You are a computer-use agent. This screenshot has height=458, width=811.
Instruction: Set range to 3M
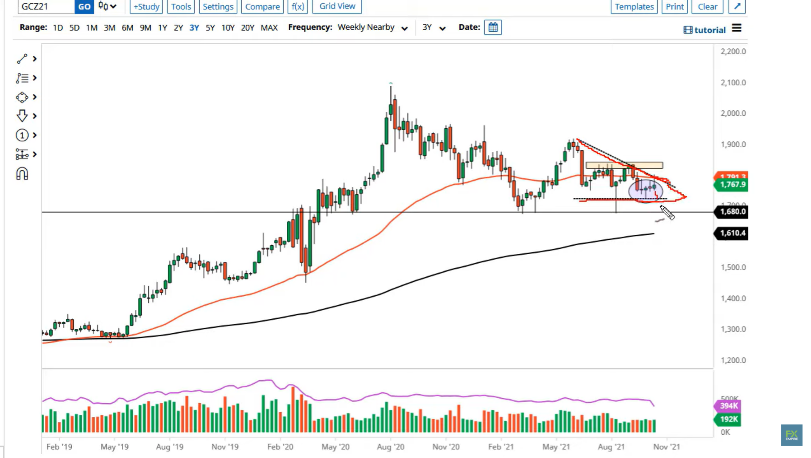pos(109,28)
